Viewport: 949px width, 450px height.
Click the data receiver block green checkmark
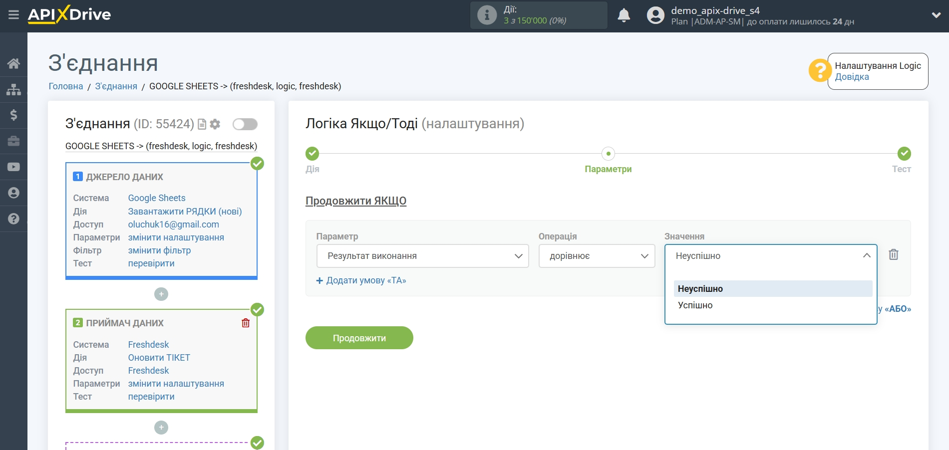(x=257, y=310)
